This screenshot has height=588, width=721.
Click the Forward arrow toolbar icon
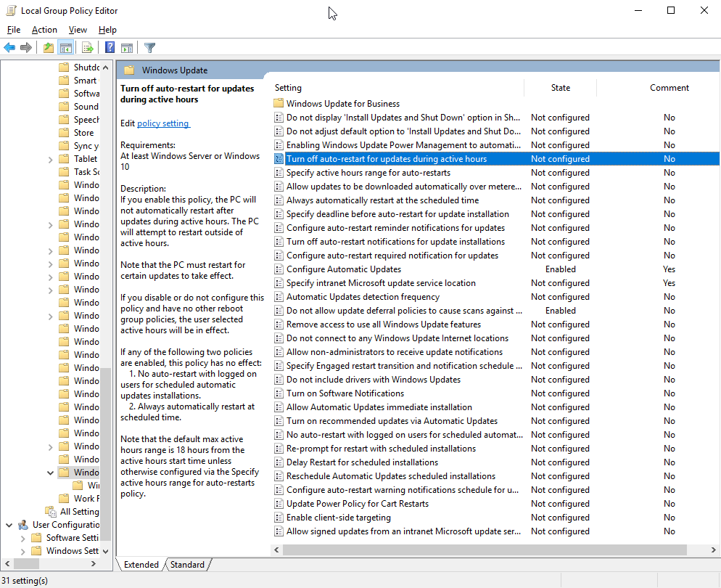(26, 47)
